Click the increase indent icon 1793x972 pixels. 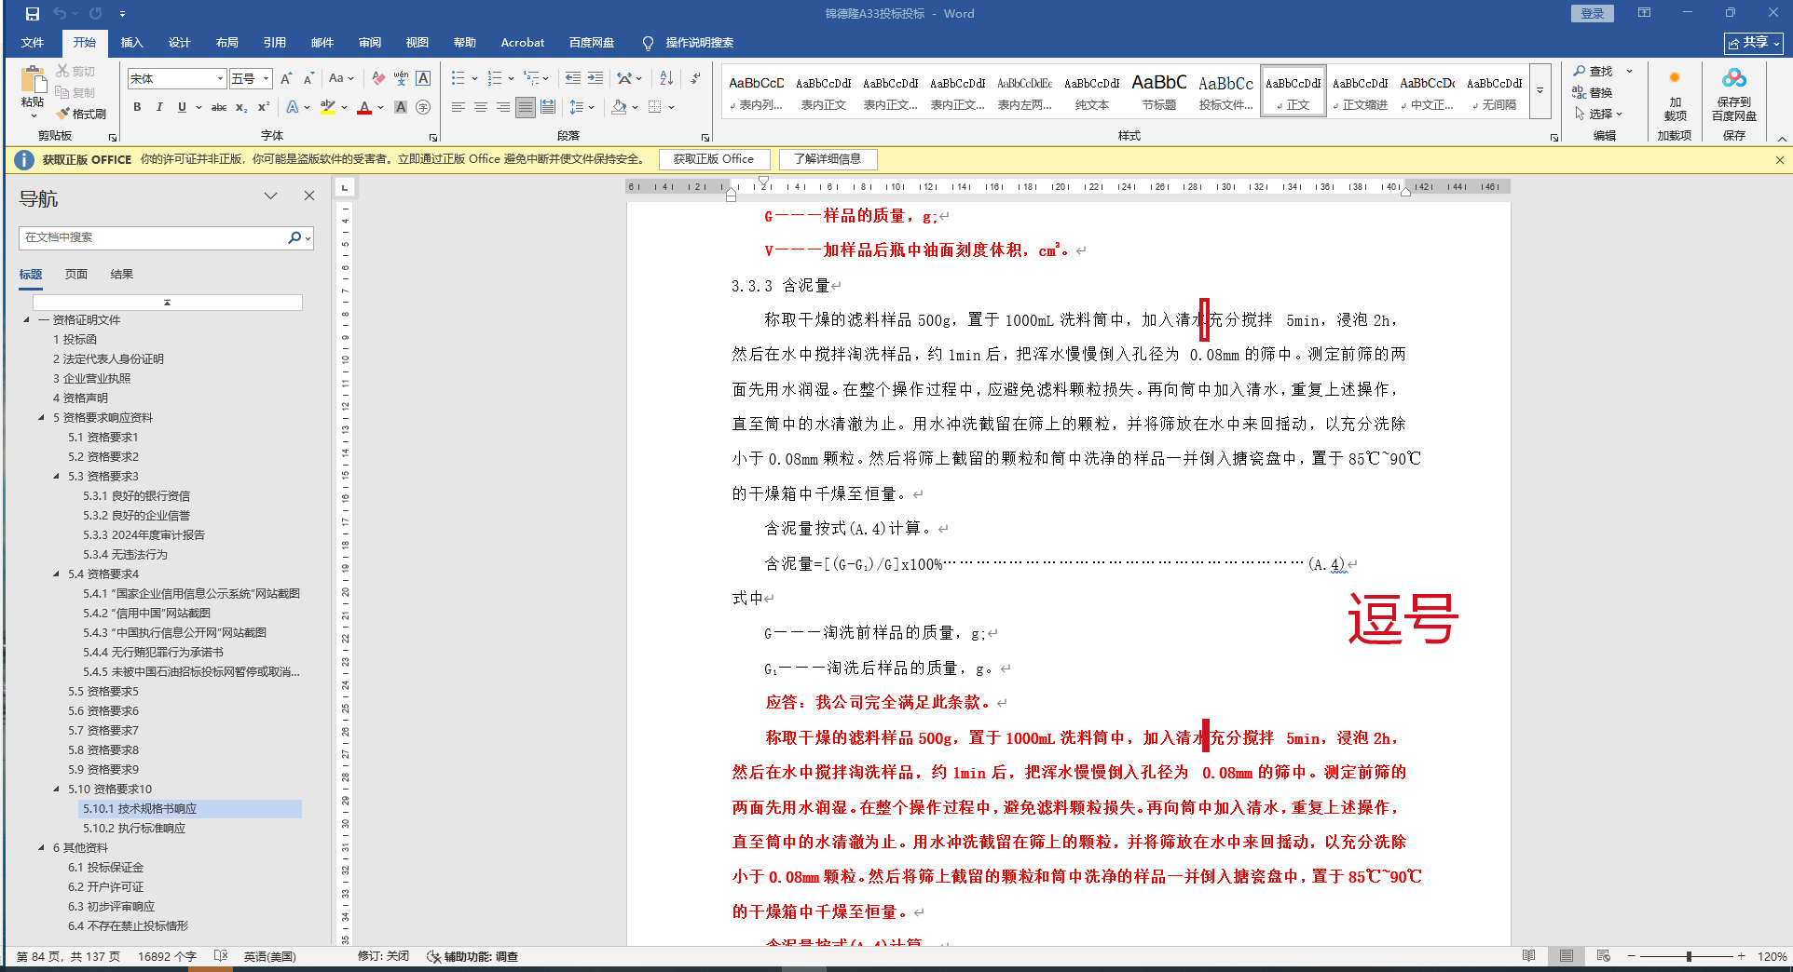[595, 78]
